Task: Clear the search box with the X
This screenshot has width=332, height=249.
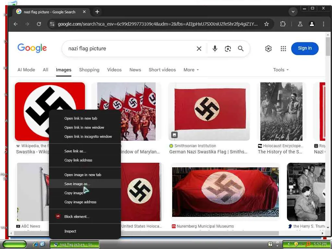Action: click(199, 49)
